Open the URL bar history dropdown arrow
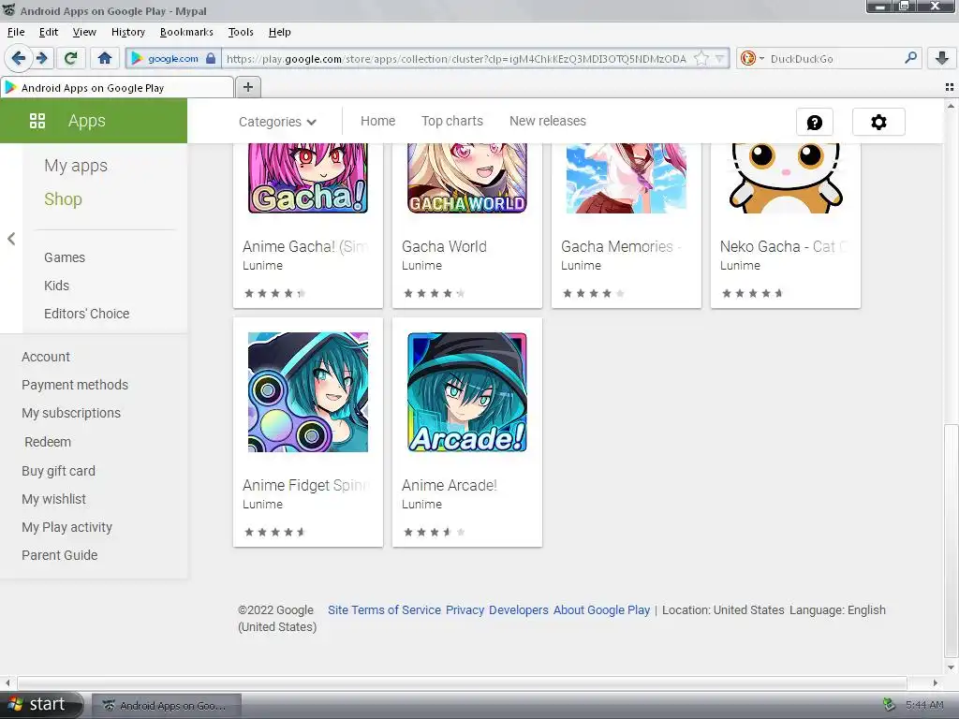The image size is (959, 719). 720,59
